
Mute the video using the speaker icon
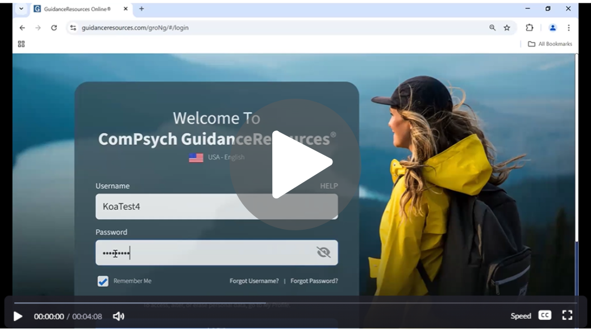tap(118, 316)
